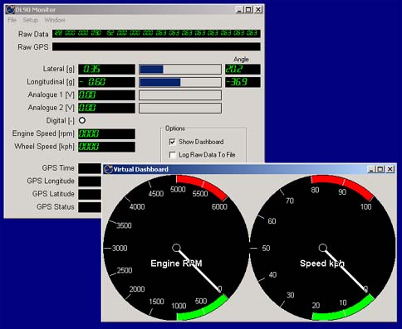Close the DL90 Monitor window
The height and width of the screenshot is (329, 402).
258,10
